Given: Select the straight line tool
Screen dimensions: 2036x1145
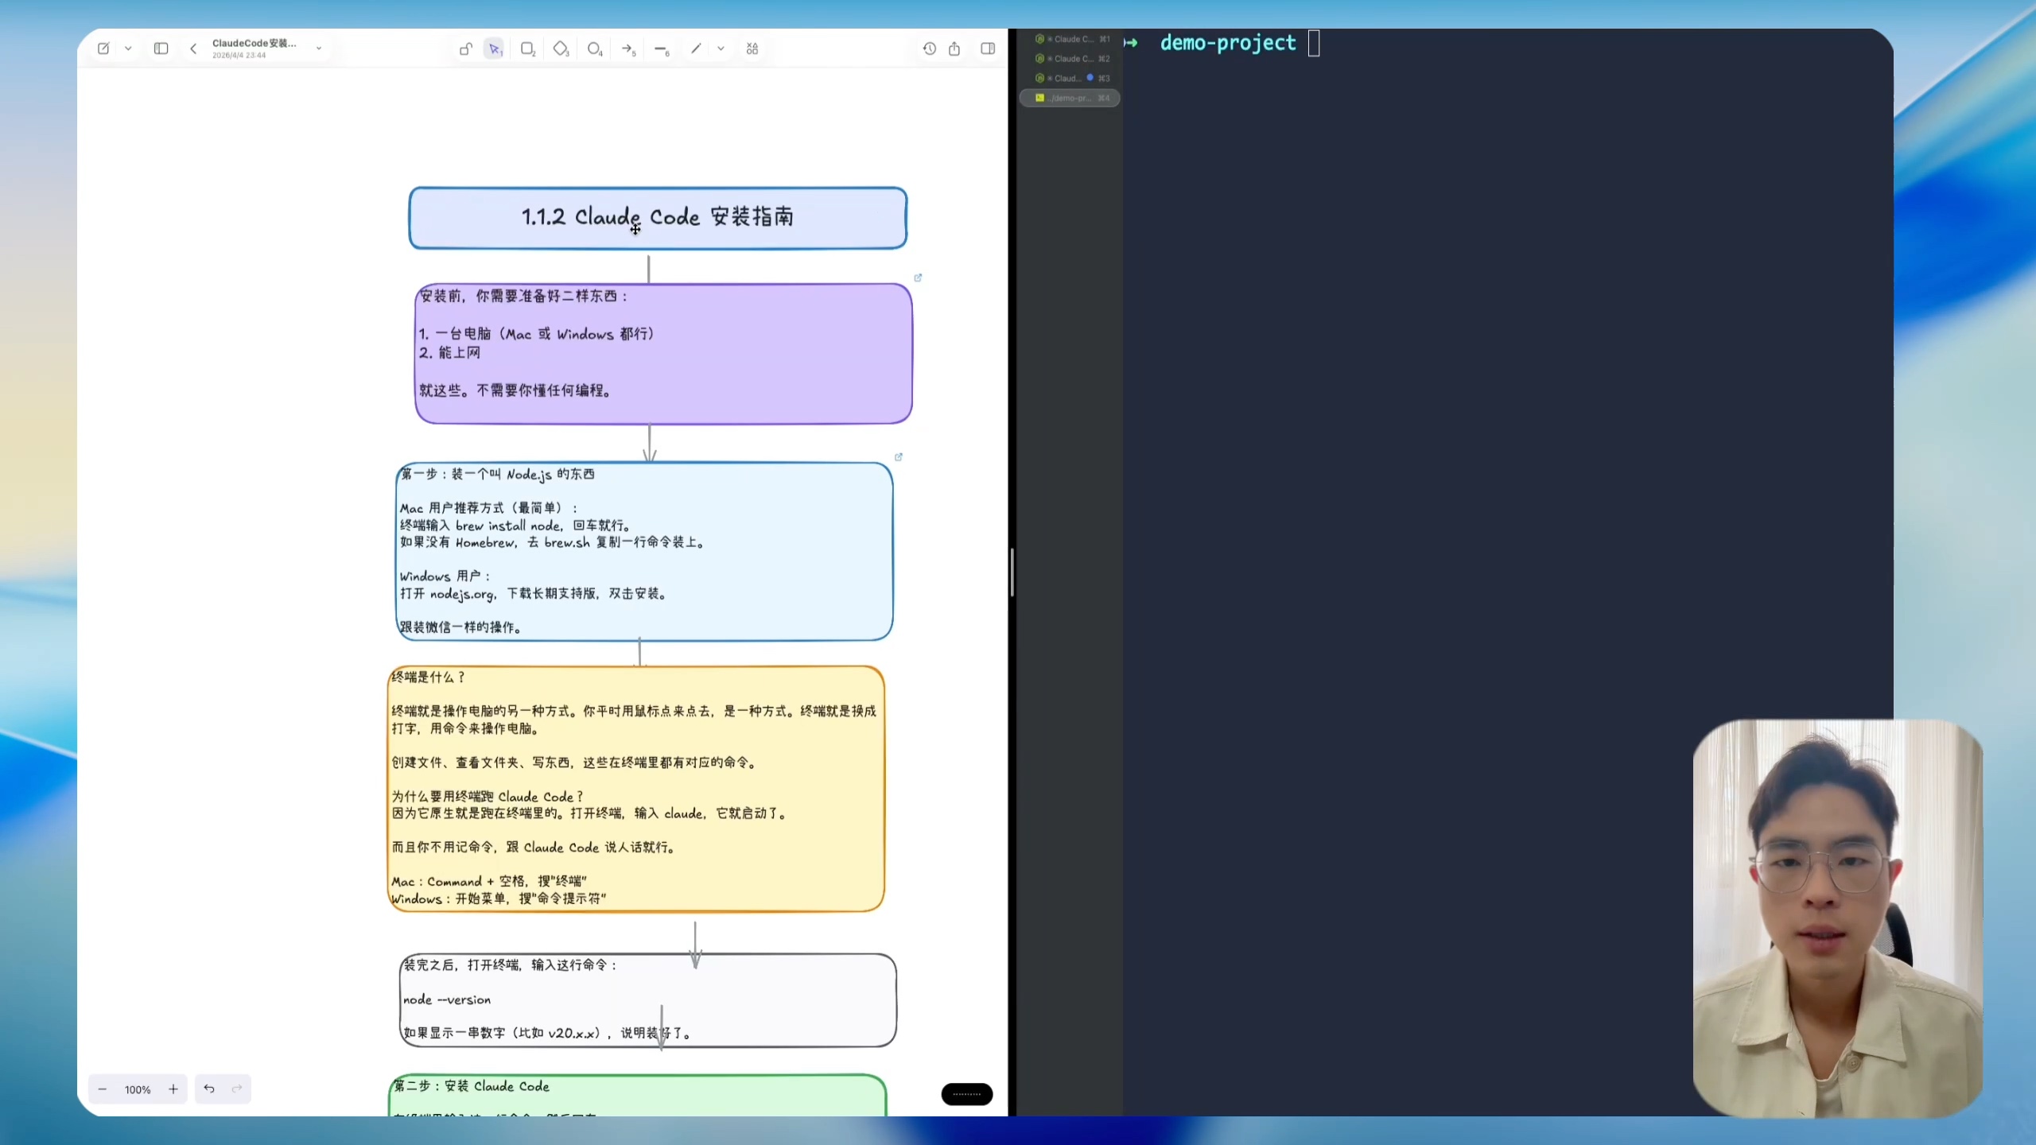Looking at the screenshot, I should [661, 49].
